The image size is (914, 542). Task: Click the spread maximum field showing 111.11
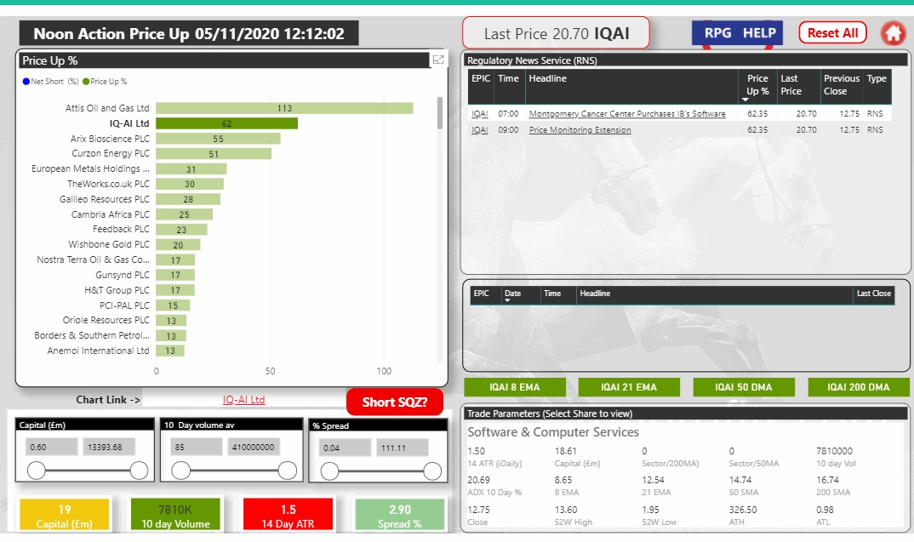pyautogui.click(x=403, y=448)
